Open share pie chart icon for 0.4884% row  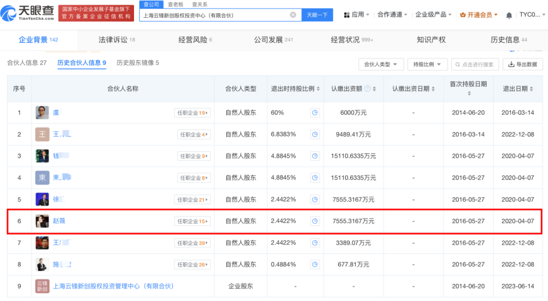click(315, 264)
